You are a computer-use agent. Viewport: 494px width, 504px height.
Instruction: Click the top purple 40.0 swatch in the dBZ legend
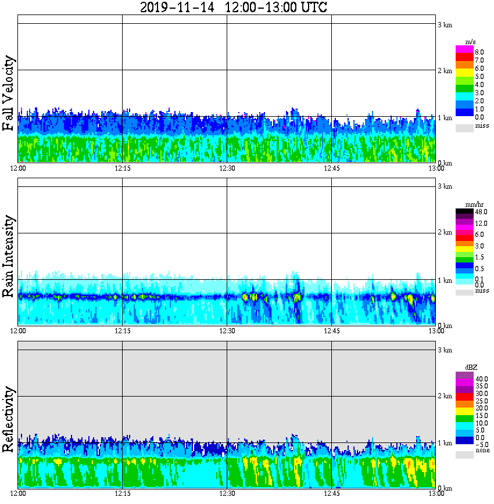pos(464,375)
